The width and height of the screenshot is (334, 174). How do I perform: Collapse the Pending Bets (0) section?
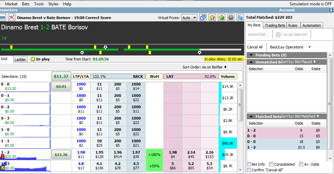click(251, 55)
